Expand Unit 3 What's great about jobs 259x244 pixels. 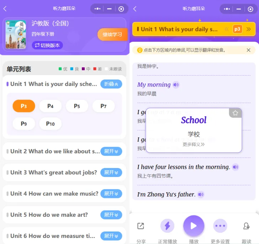111,172
